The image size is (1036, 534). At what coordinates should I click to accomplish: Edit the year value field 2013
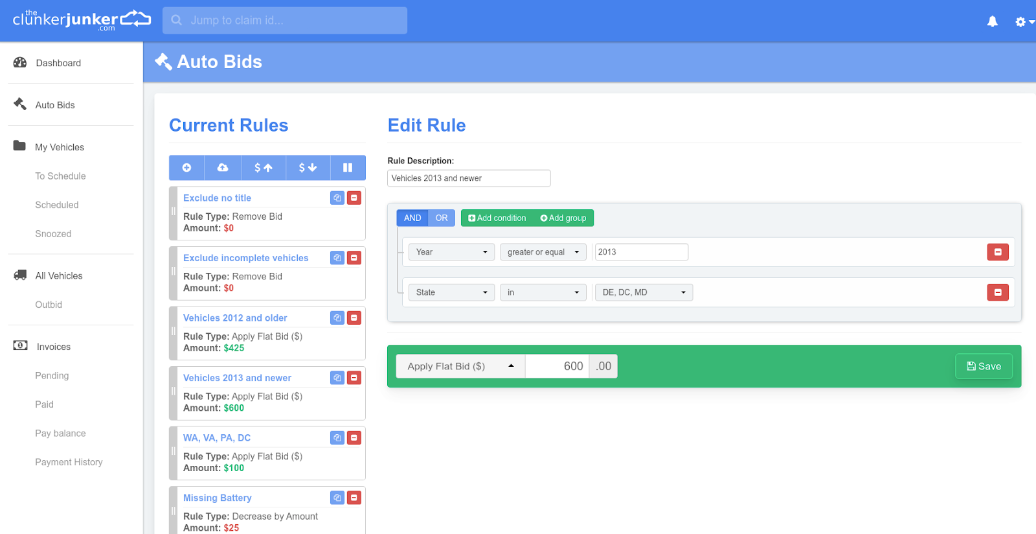(641, 252)
